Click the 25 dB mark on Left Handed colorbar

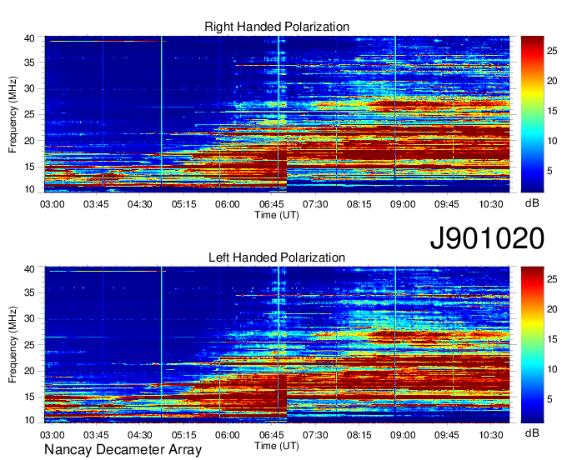pos(552,279)
